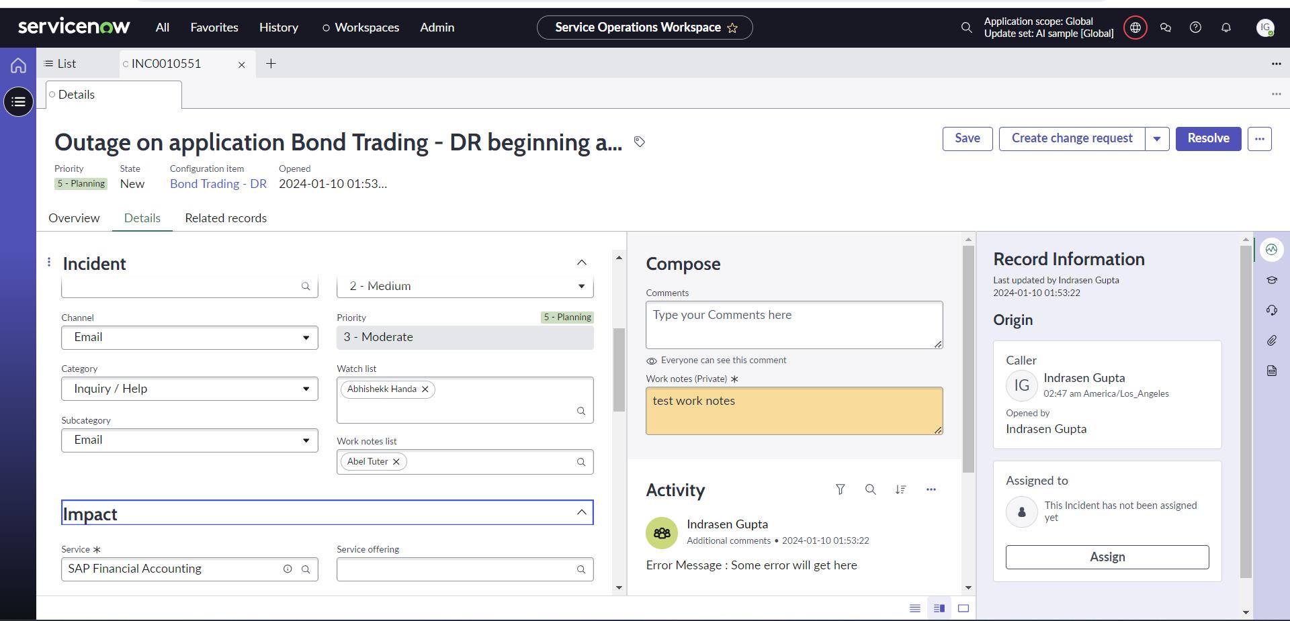Open the Admin menu
Screen dimensions: 1290x621
[x=437, y=28]
